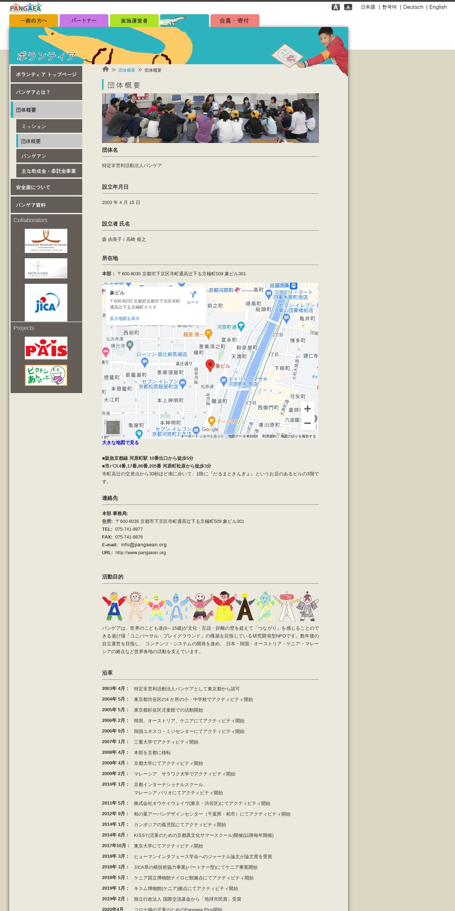Zoom in on the Google map

click(308, 409)
